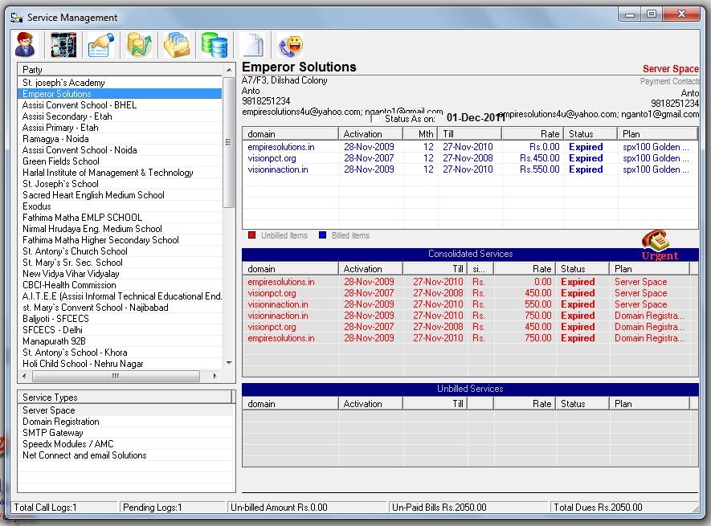Image resolution: width=711 pixels, height=526 pixels.
Task: Select Assisi Convent School - BHEL party
Action: click(x=121, y=105)
